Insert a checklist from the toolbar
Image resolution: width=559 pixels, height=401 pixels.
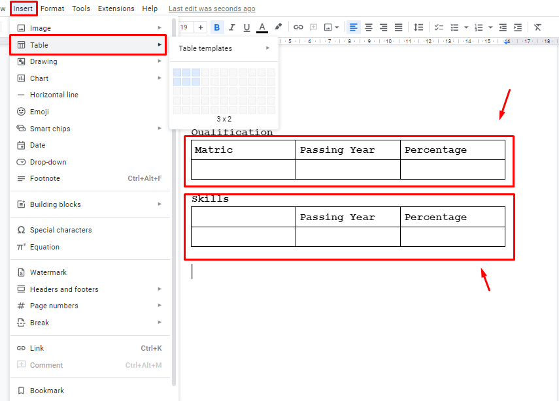439,27
